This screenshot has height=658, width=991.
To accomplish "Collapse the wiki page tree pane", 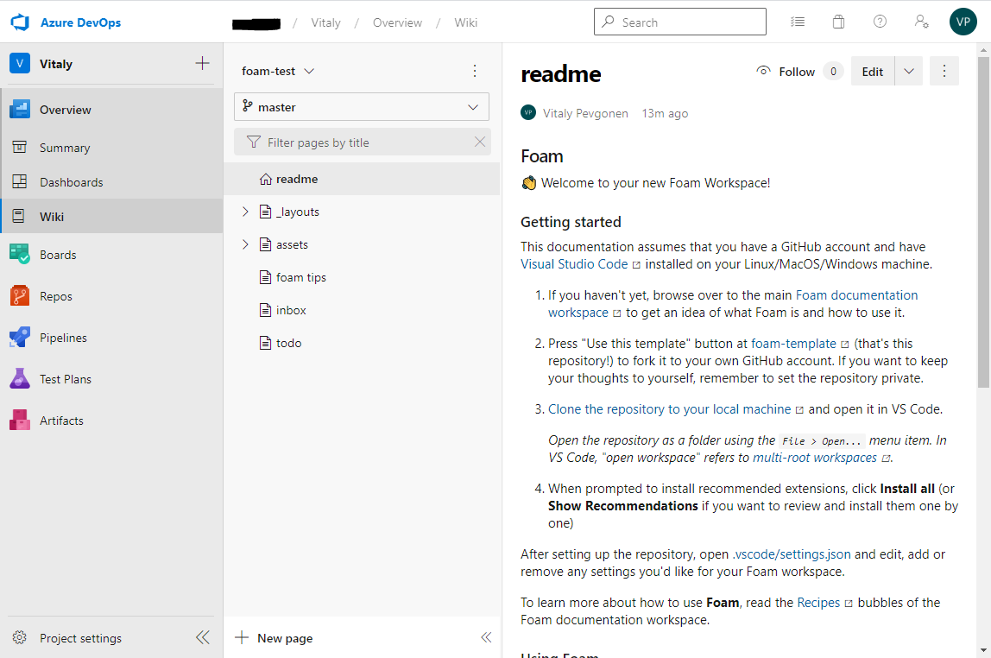I will click(x=486, y=637).
